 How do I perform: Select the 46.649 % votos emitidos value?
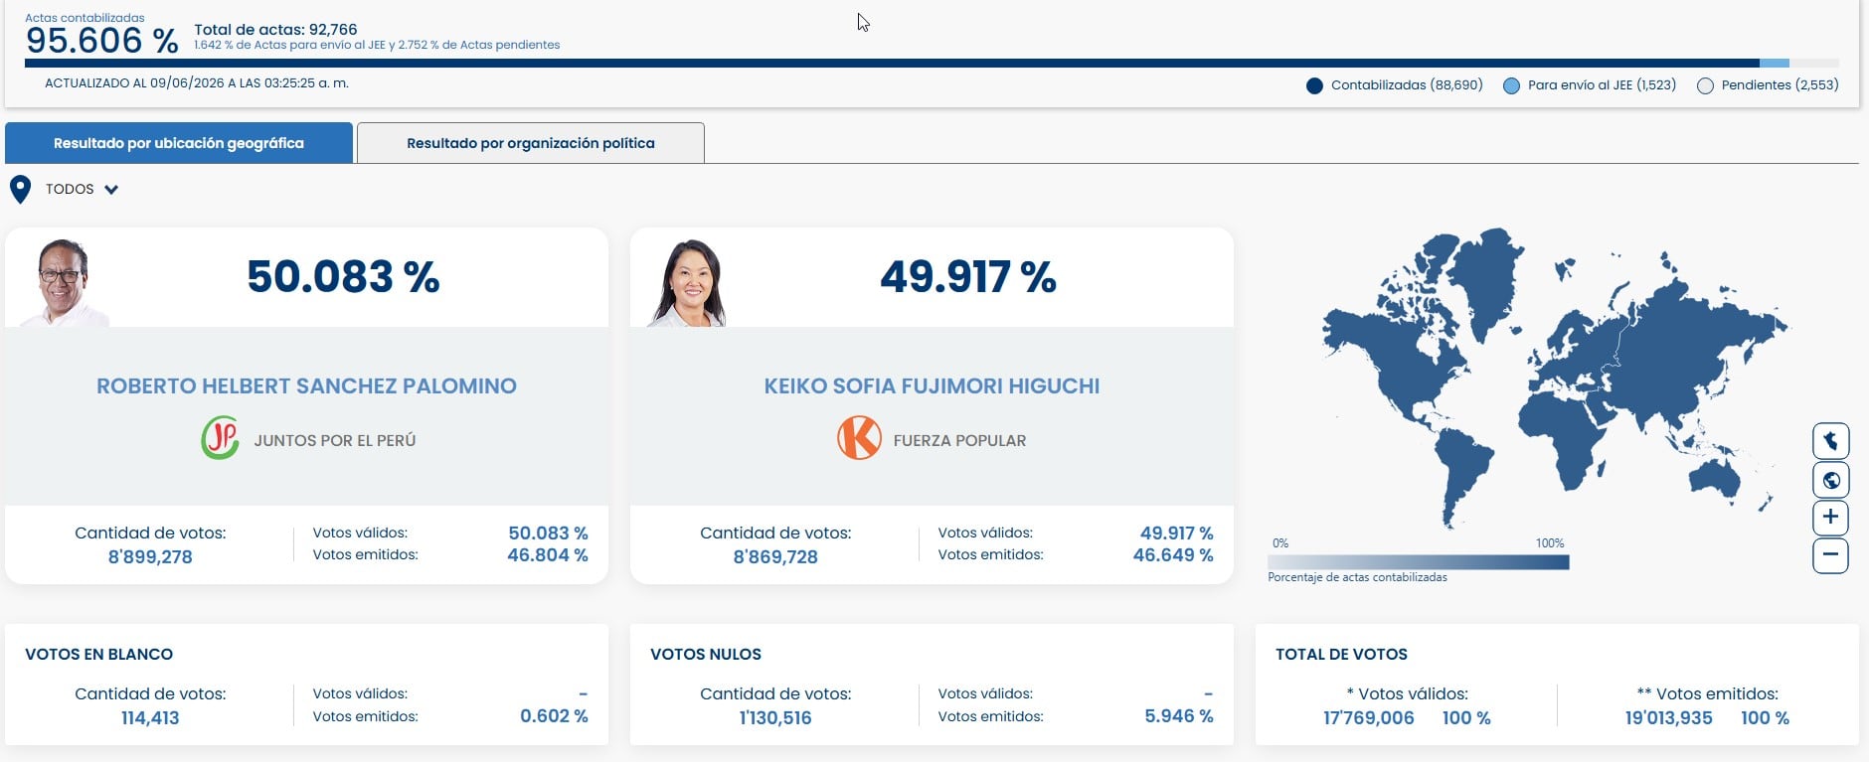click(1173, 555)
